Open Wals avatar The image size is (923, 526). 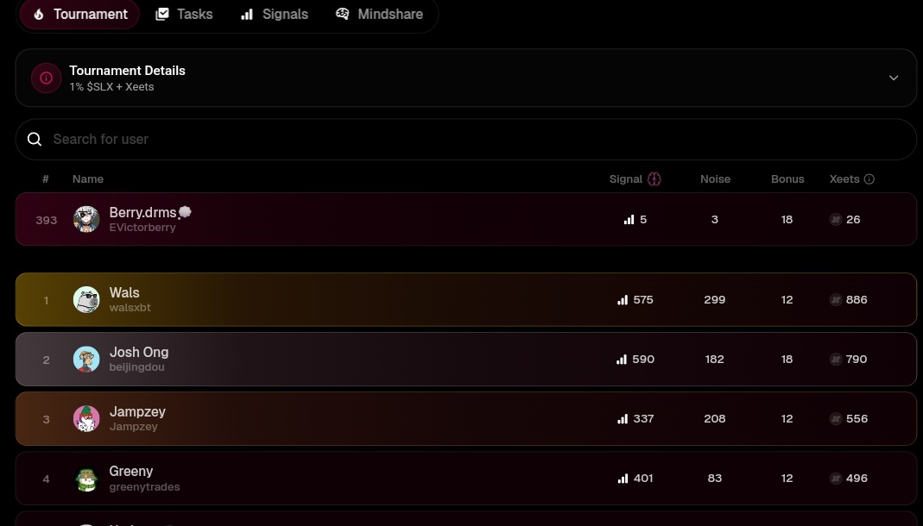pos(86,300)
